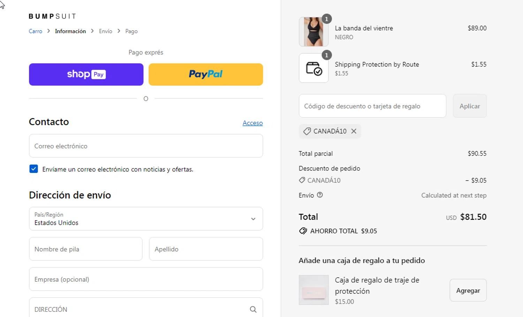
Task: Click Agregar to add the gift box
Action: [x=468, y=290]
